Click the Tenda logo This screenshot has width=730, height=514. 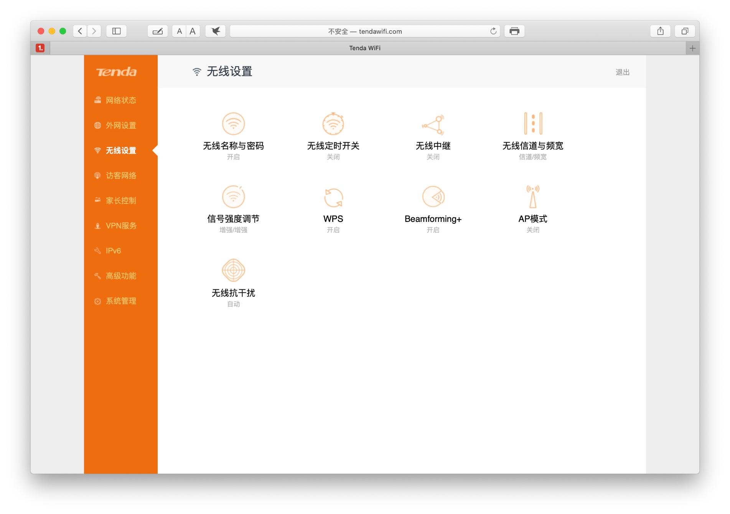116,72
